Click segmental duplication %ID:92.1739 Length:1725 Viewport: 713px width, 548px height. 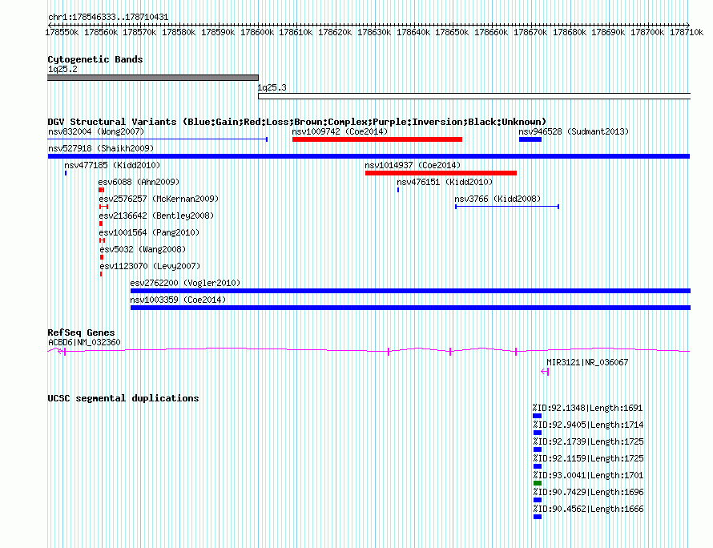[x=538, y=449]
